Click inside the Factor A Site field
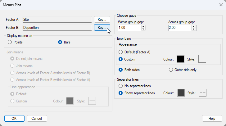The height and width of the screenshot is (126, 226). tap(57, 20)
